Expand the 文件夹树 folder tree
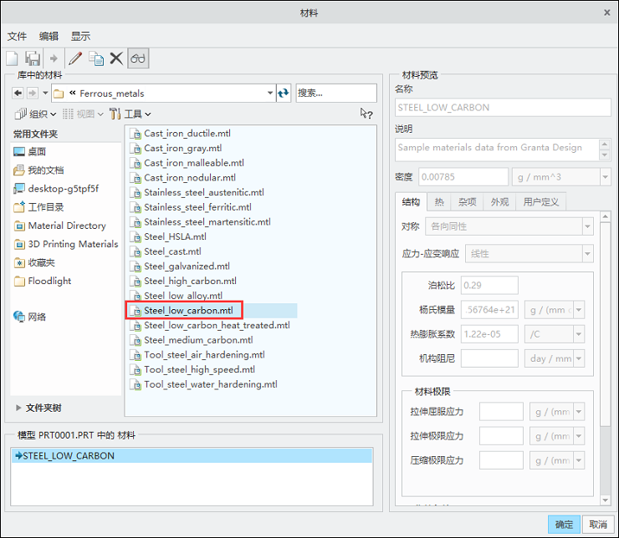 coord(38,408)
